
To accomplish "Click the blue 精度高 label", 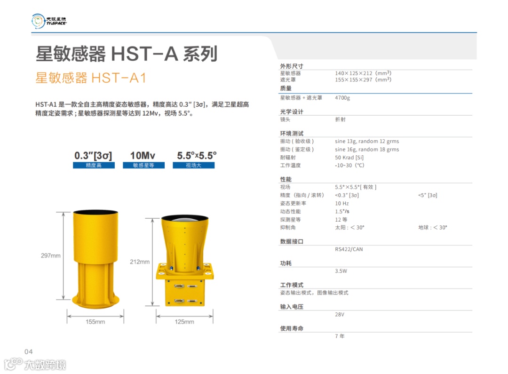I will (x=94, y=165).
